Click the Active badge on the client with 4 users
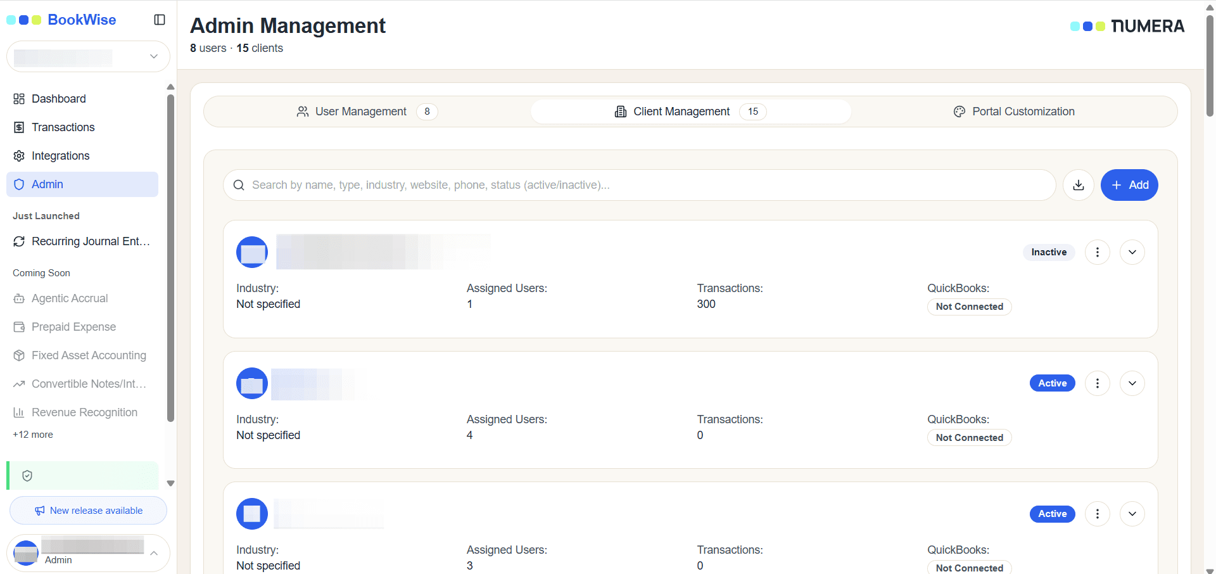The image size is (1216, 574). pos(1053,383)
